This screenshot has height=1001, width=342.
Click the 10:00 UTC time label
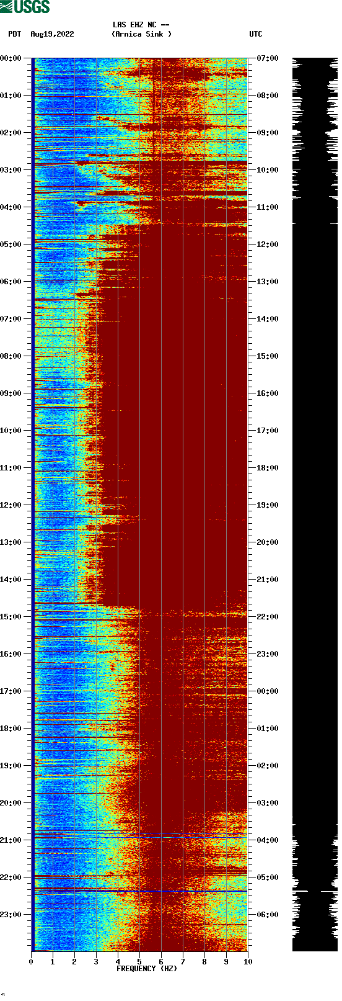click(x=267, y=170)
